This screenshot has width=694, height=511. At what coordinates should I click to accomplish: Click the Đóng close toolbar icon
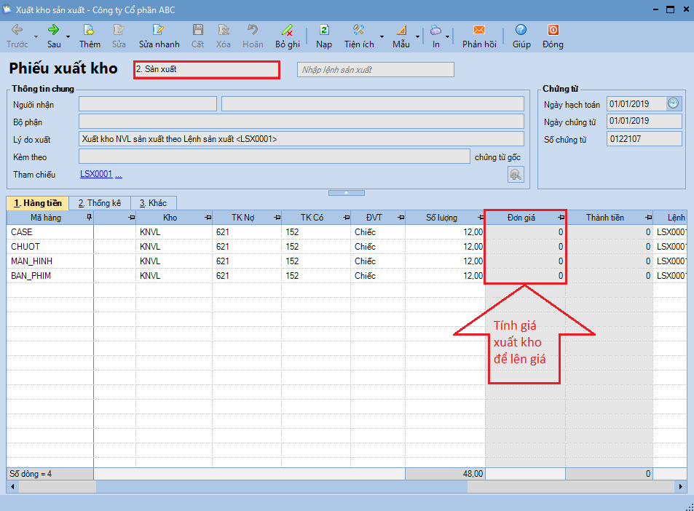click(553, 31)
